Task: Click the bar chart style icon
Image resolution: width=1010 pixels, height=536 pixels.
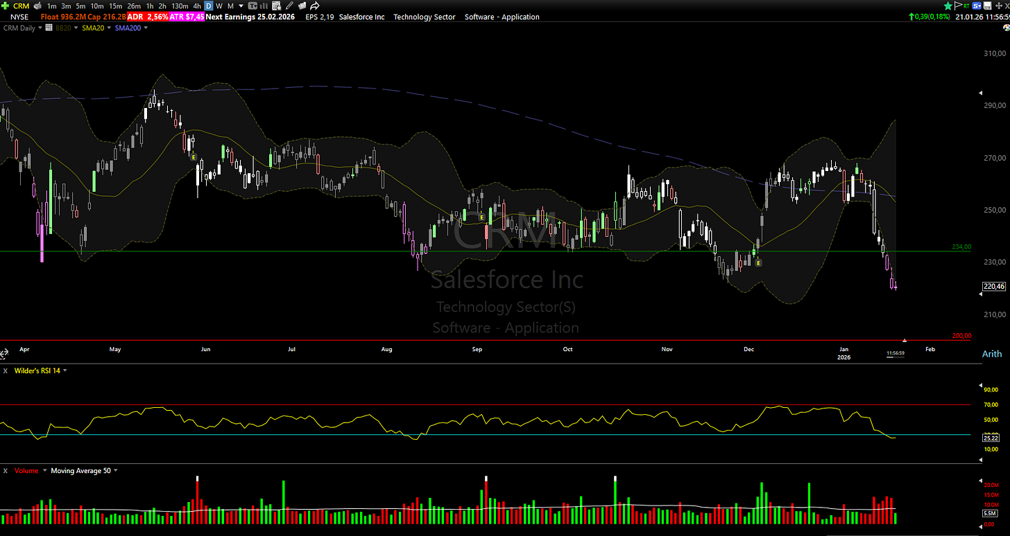Action: pyautogui.click(x=264, y=6)
